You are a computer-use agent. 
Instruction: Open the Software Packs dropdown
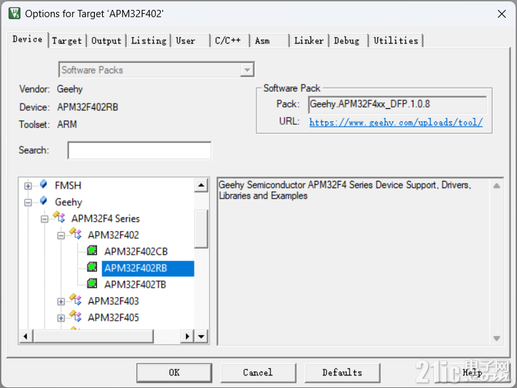pos(247,70)
